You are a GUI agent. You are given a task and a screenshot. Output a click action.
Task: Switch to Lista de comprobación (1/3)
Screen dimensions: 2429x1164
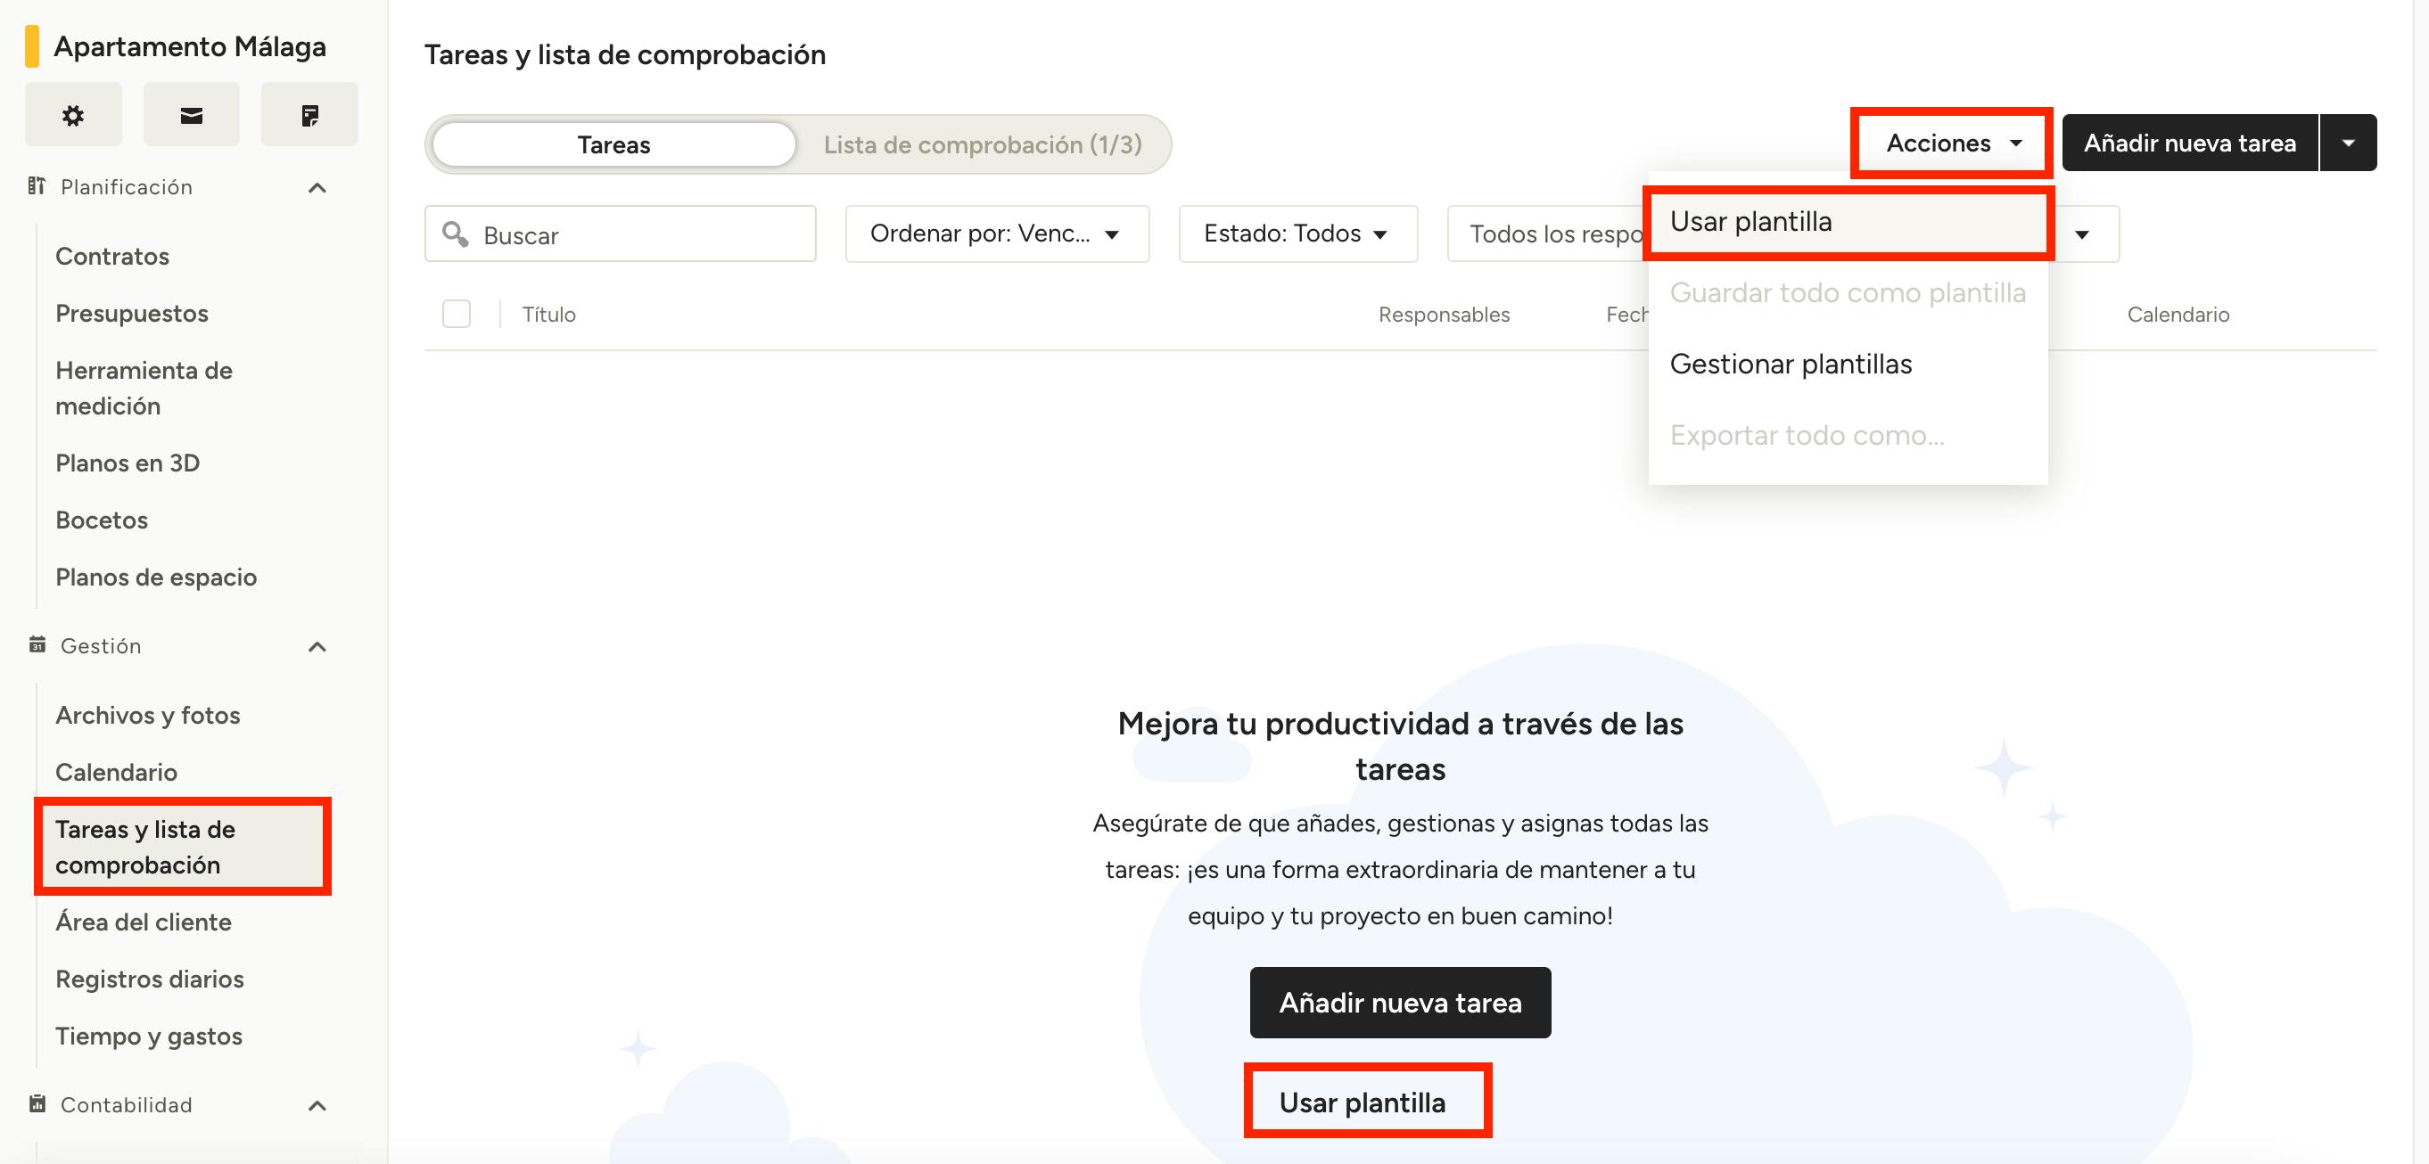982,144
